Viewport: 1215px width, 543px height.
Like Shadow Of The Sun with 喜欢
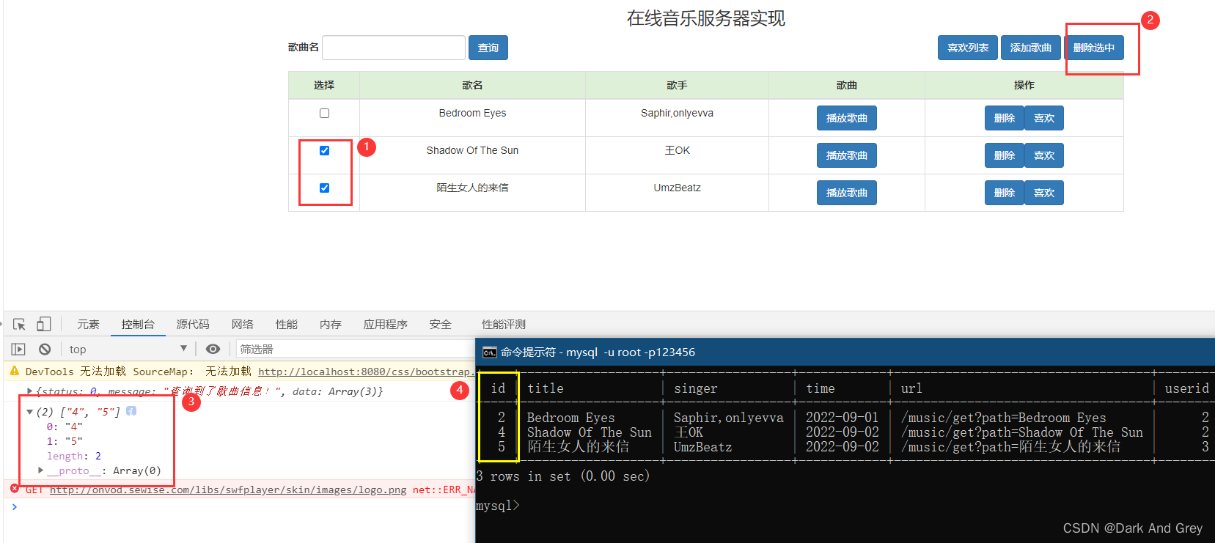[x=1044, y=155]
